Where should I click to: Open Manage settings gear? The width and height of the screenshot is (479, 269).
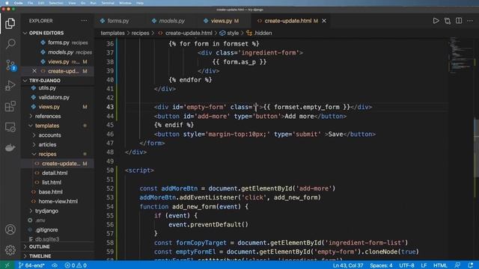pyautogui.click(x=10, y=250)
